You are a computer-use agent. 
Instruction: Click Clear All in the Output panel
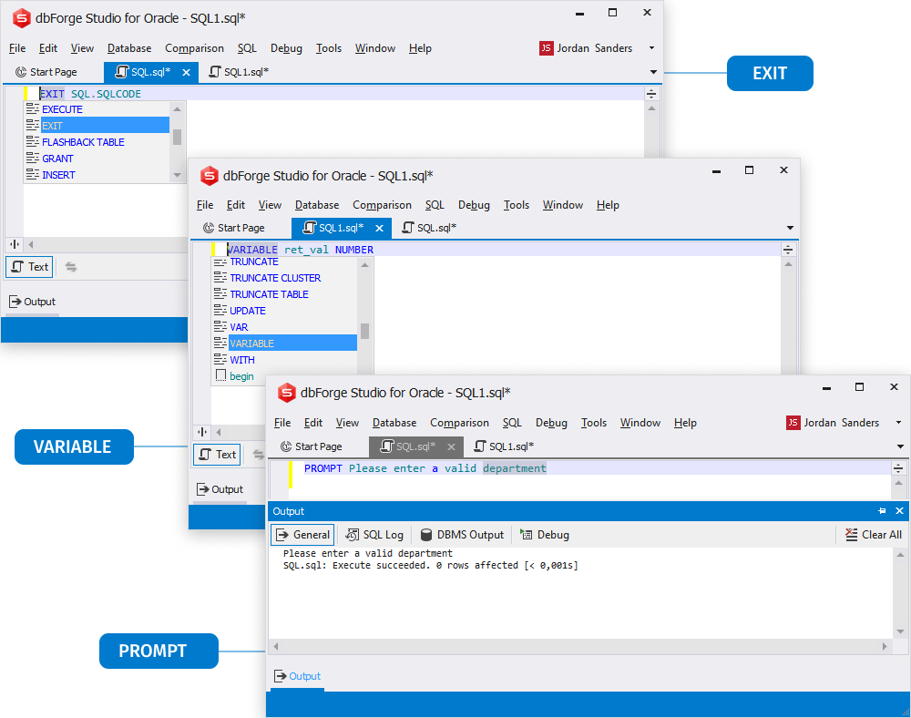[874, 535]
